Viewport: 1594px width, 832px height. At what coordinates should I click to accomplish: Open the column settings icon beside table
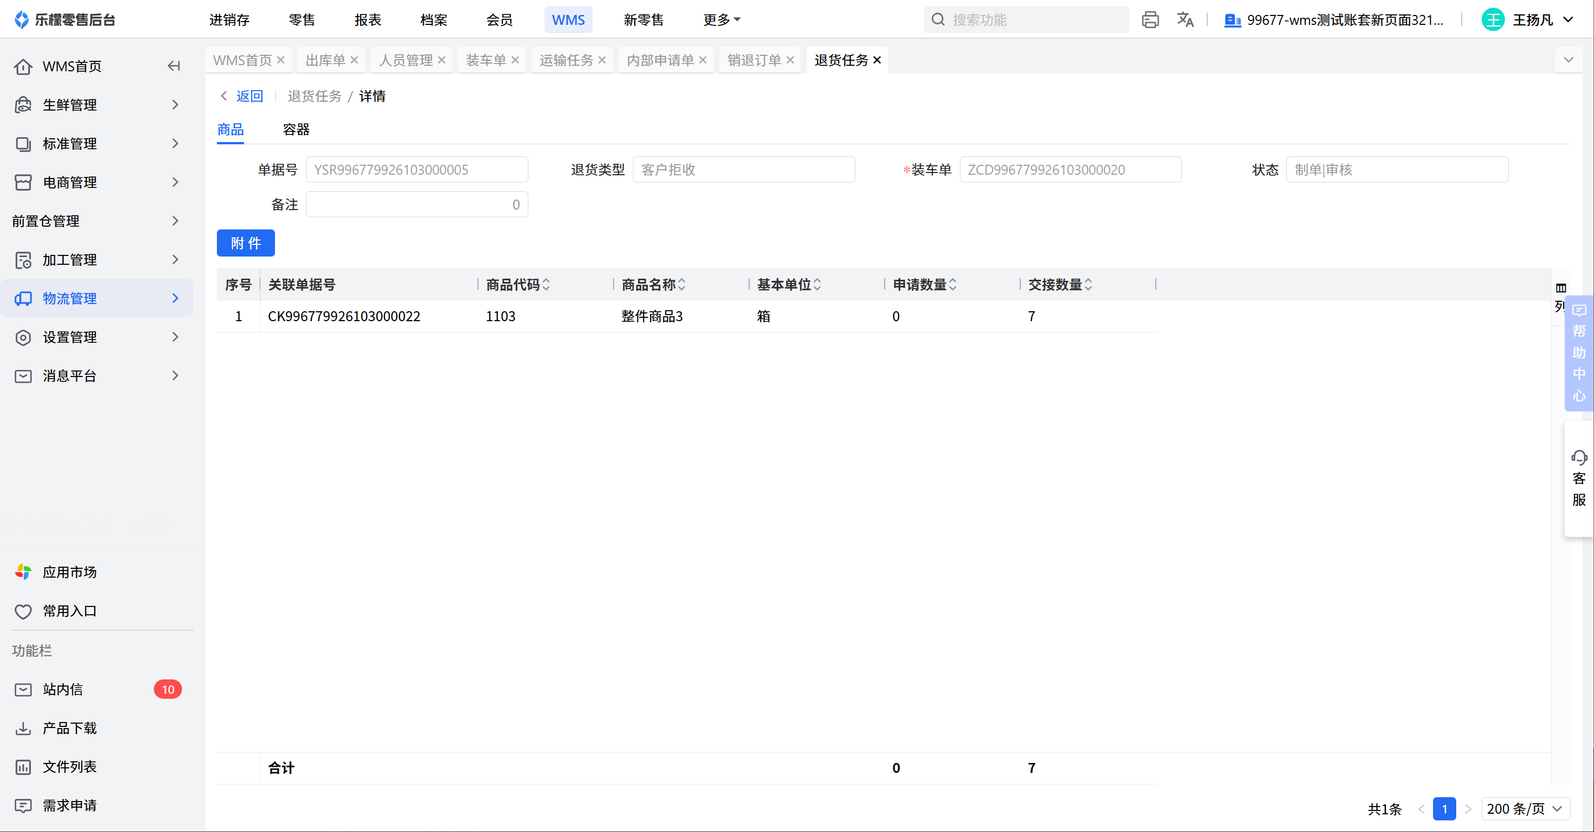1561,289
